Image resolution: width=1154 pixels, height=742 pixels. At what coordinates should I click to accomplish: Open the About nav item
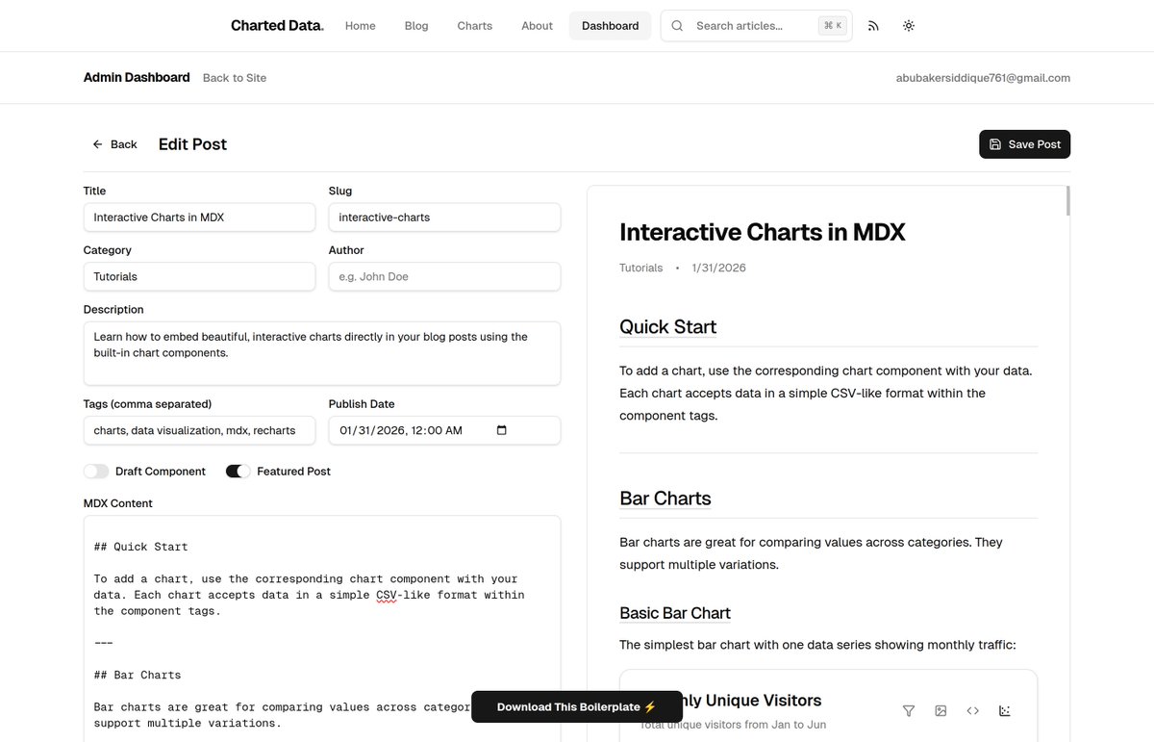[x=537, y=26]
